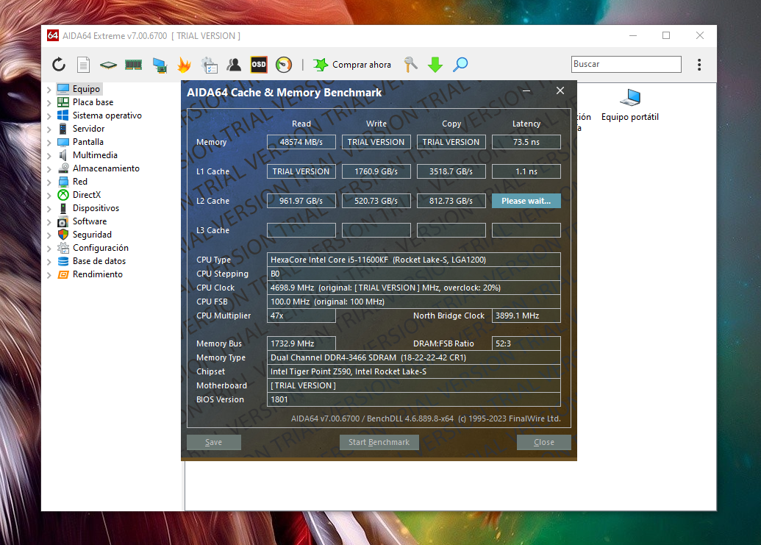Click the network computer monitor icon
The width and height of the screenshot is (761, 545).
[160, 65]
